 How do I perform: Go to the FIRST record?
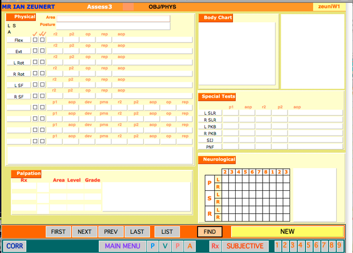[58, 232]
